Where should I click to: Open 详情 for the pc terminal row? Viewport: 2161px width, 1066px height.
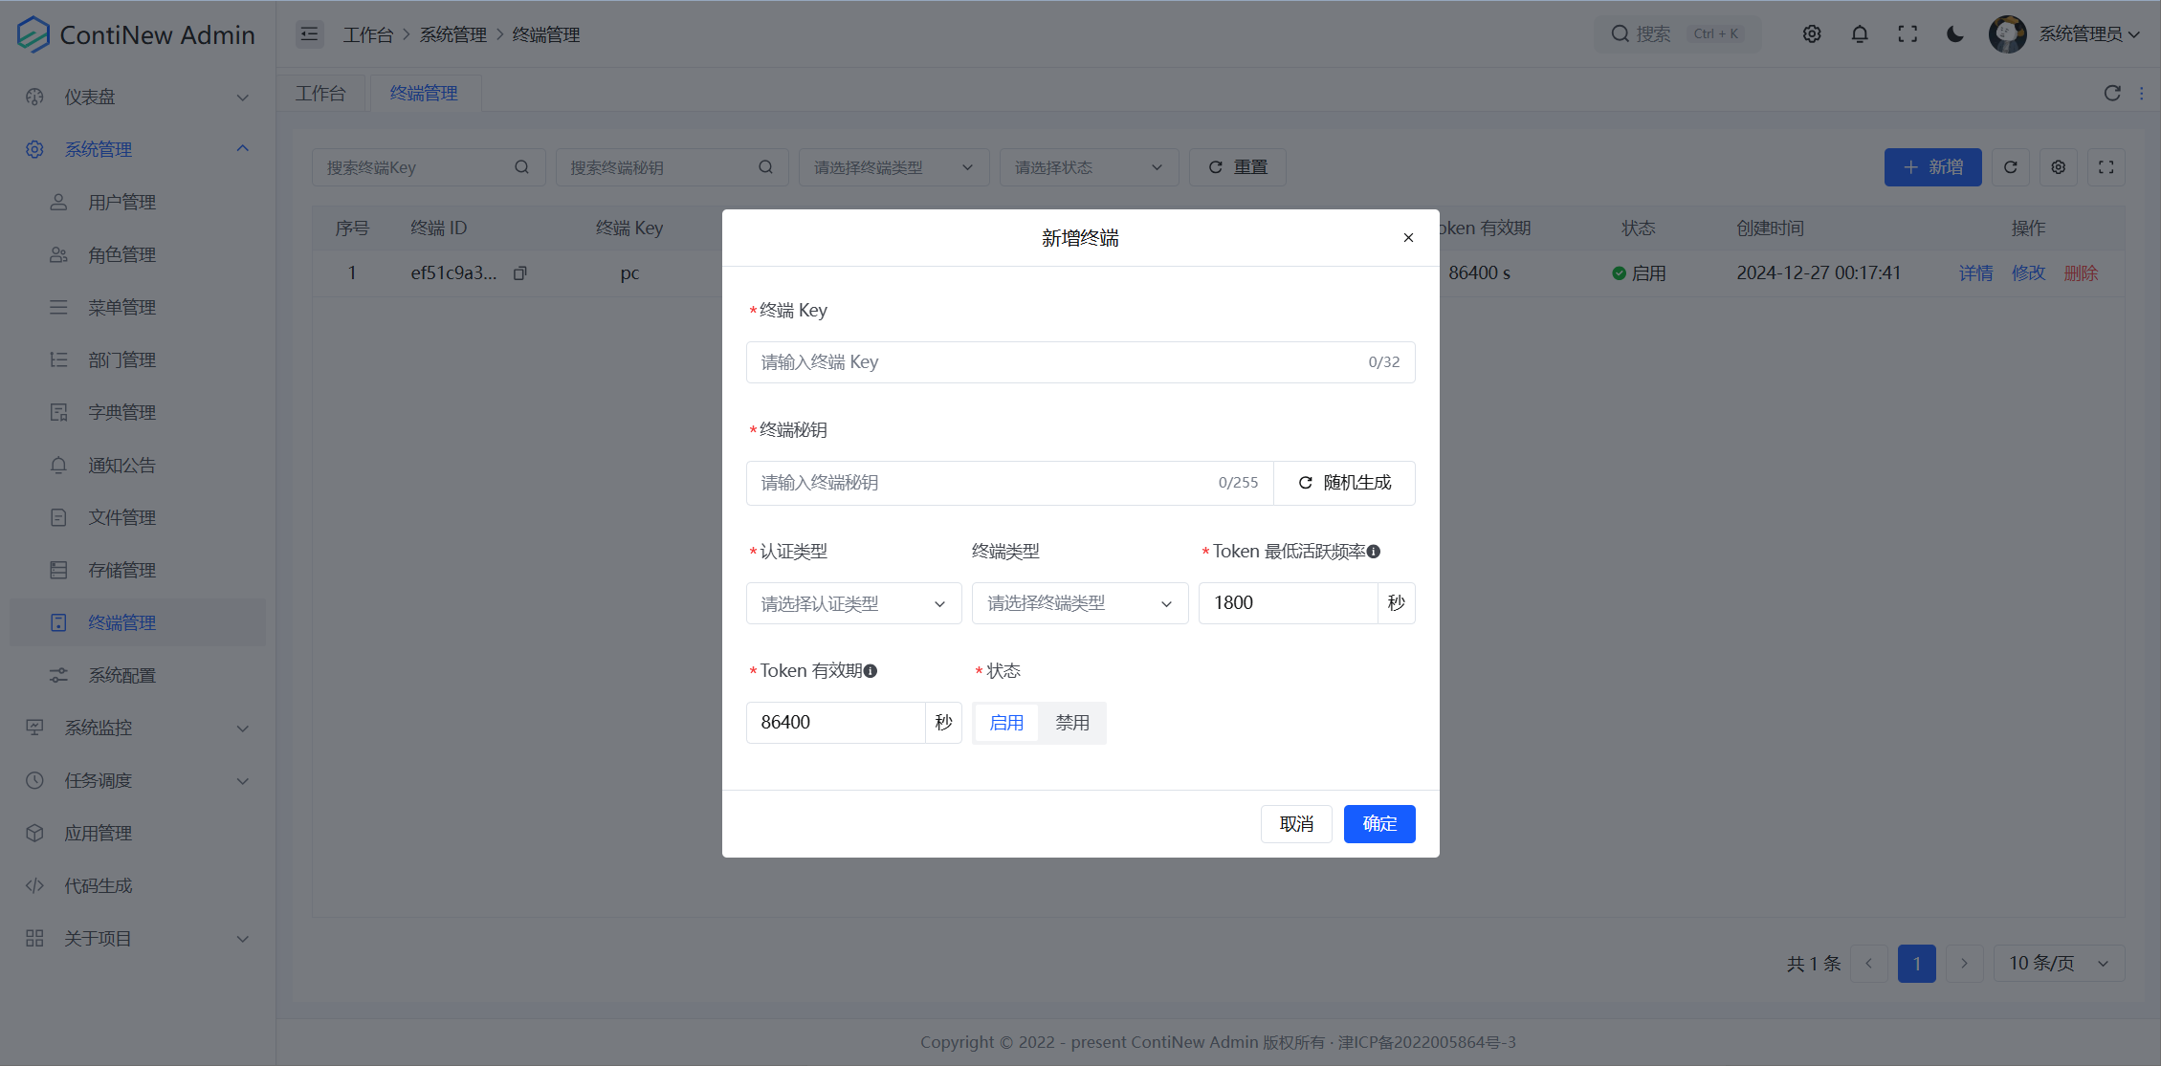click(x=1975, y=273)
